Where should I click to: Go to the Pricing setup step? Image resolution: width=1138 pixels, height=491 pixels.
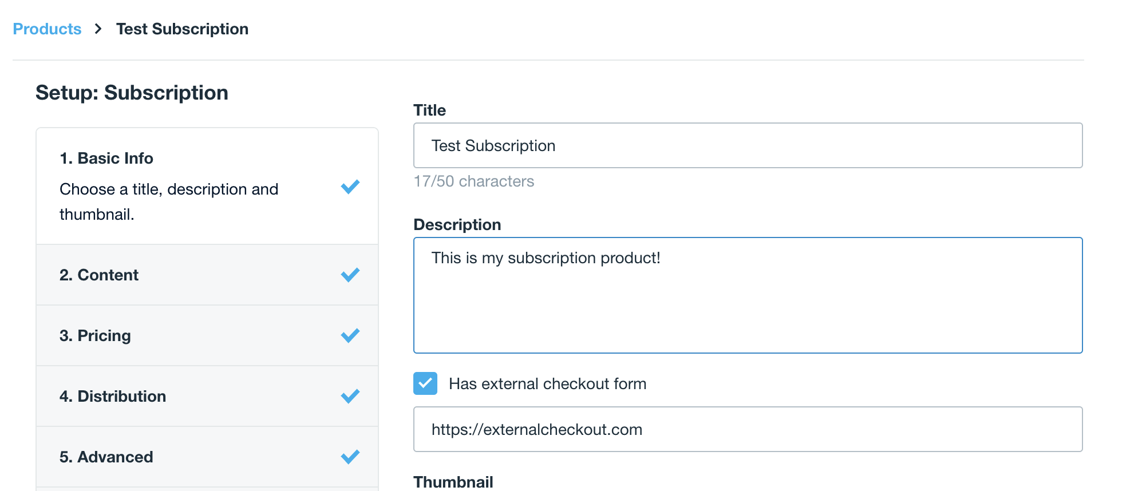[x=95, y=336]
